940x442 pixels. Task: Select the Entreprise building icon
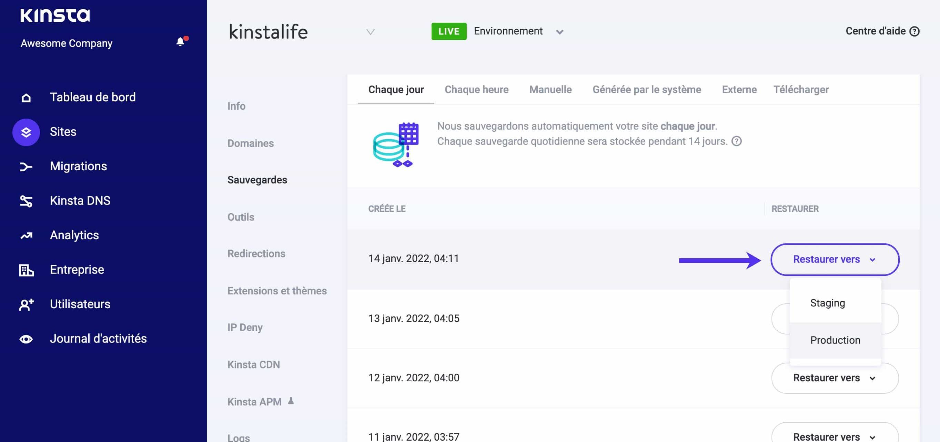click(26, 270)
